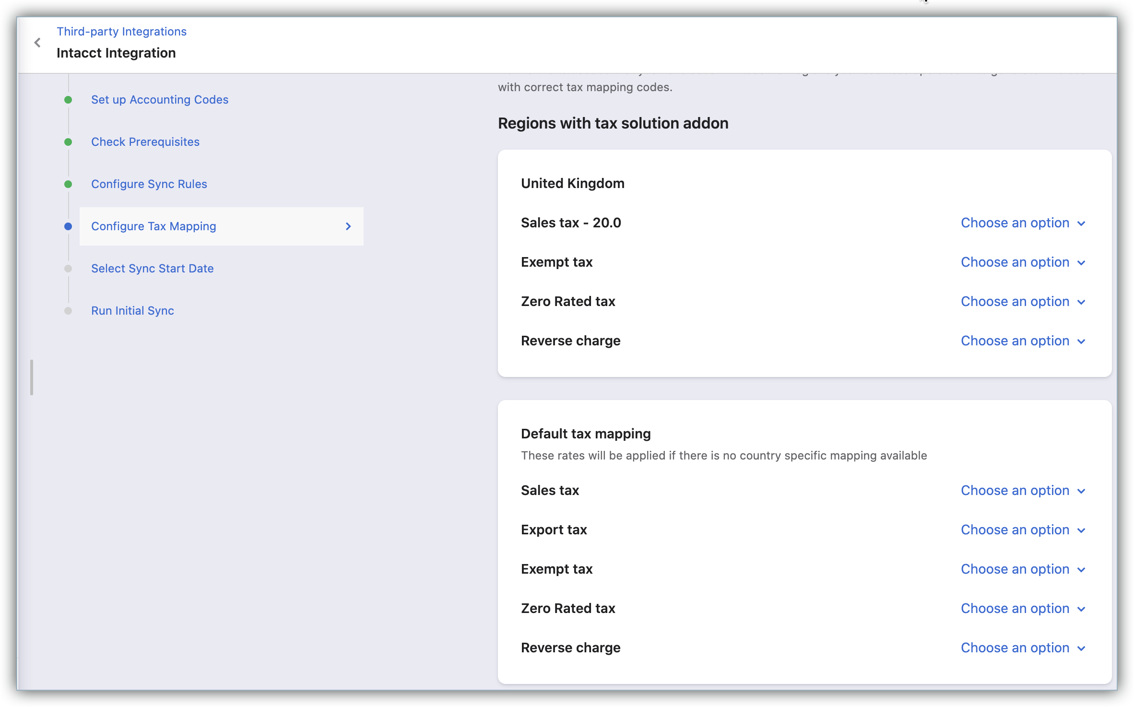The height and width of the screenshot is (707, 1134).
Task: Open the Run Initial Sync step
Action: coord(132,310)
